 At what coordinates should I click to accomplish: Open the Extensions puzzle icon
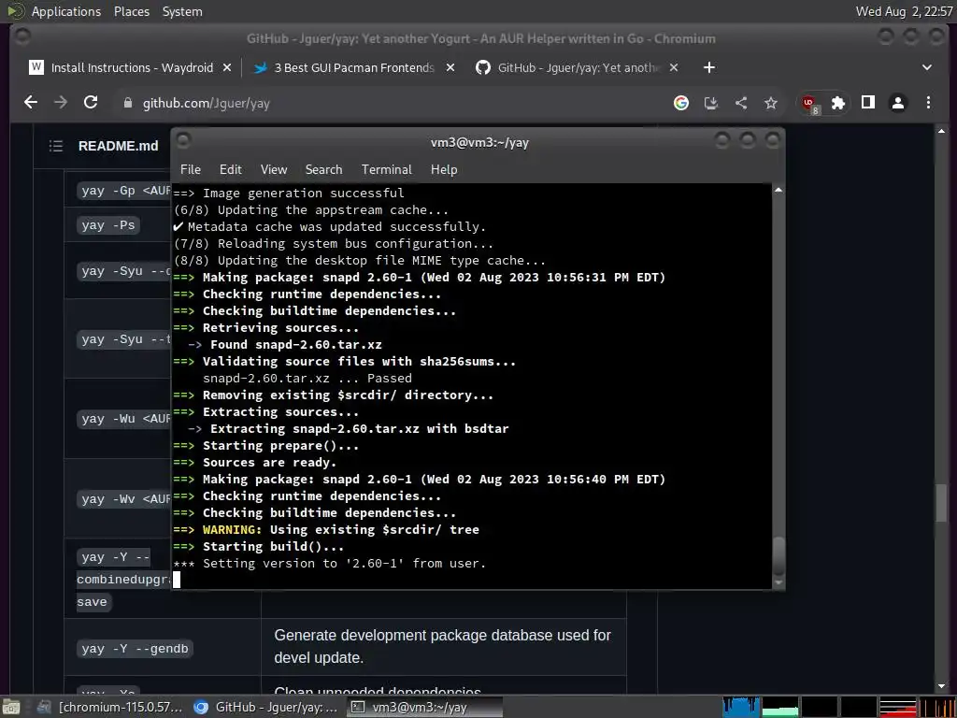838,103
